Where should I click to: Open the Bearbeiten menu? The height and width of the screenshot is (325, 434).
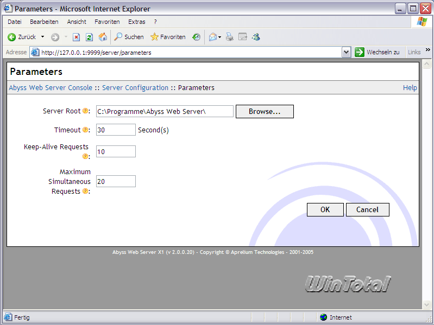pyautogui.click(x=44, y=22)
